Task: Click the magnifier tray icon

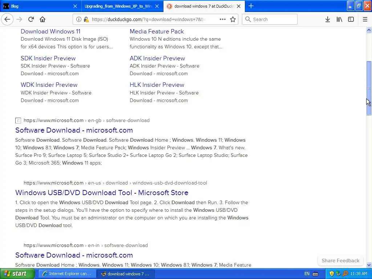Action: [x=345, y=274]
